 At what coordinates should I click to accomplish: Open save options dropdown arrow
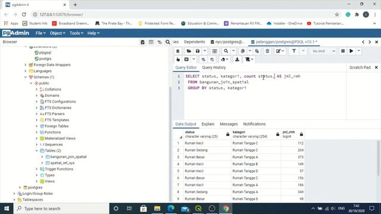(x=205, y=51)
